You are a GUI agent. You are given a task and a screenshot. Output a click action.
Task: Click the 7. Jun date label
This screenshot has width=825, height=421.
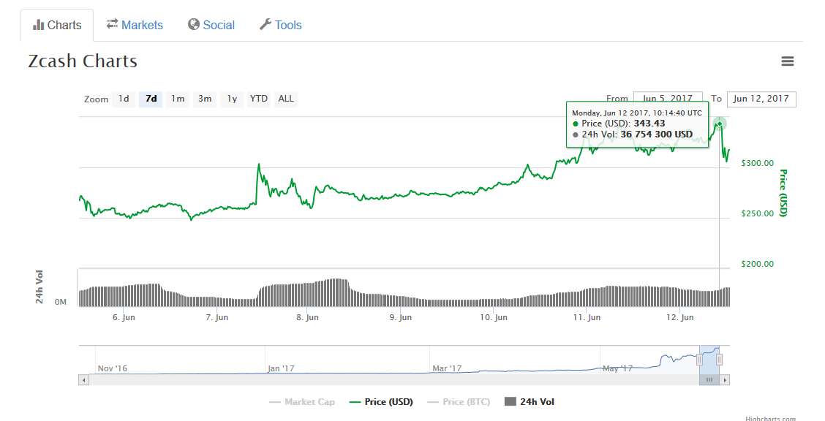pyautogui.click(x=216, y=317)
